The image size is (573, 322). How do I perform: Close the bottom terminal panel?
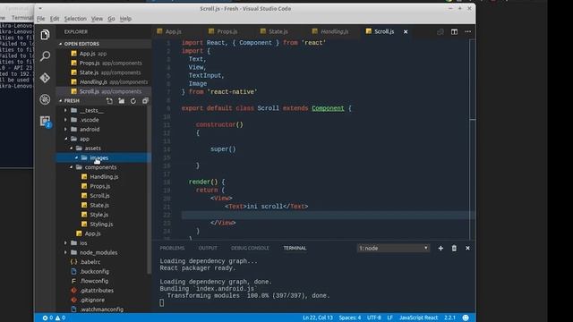[x=467, y=249]
